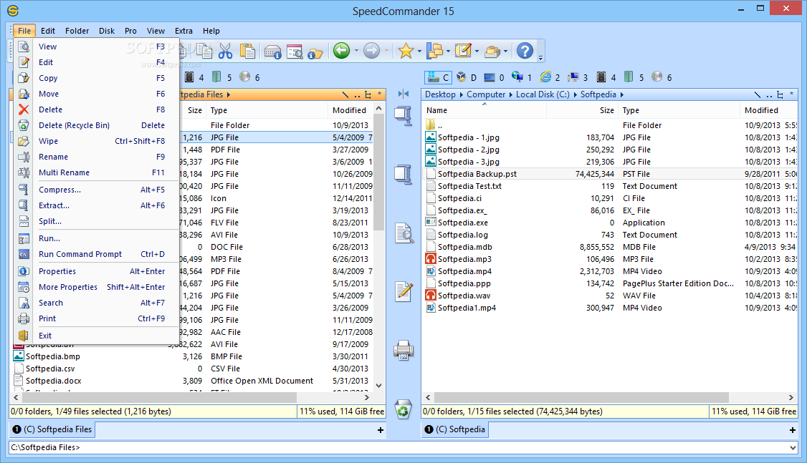Image resolution: width=807 pixels, height=463 pixels.
Task: Click left panel vertical scrollbar down arrow
Action: click(x=379, y=386)
